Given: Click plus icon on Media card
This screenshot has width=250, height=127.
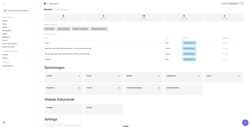Looking at the screenshot, I should (159, 76).
